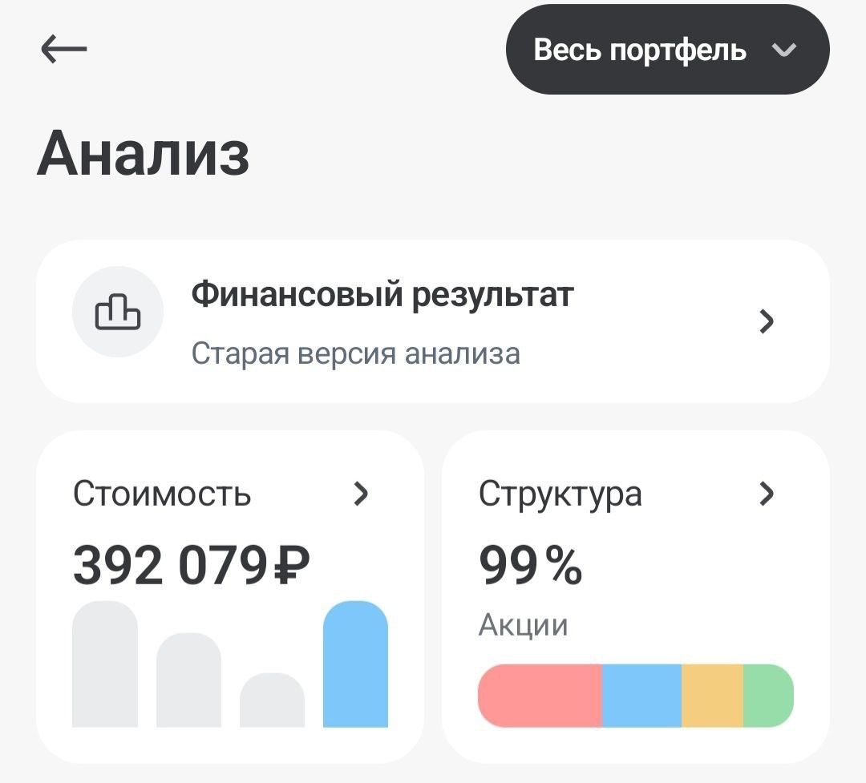Expand Финансовый результат details
866x783 pixels.
point(433,321)
